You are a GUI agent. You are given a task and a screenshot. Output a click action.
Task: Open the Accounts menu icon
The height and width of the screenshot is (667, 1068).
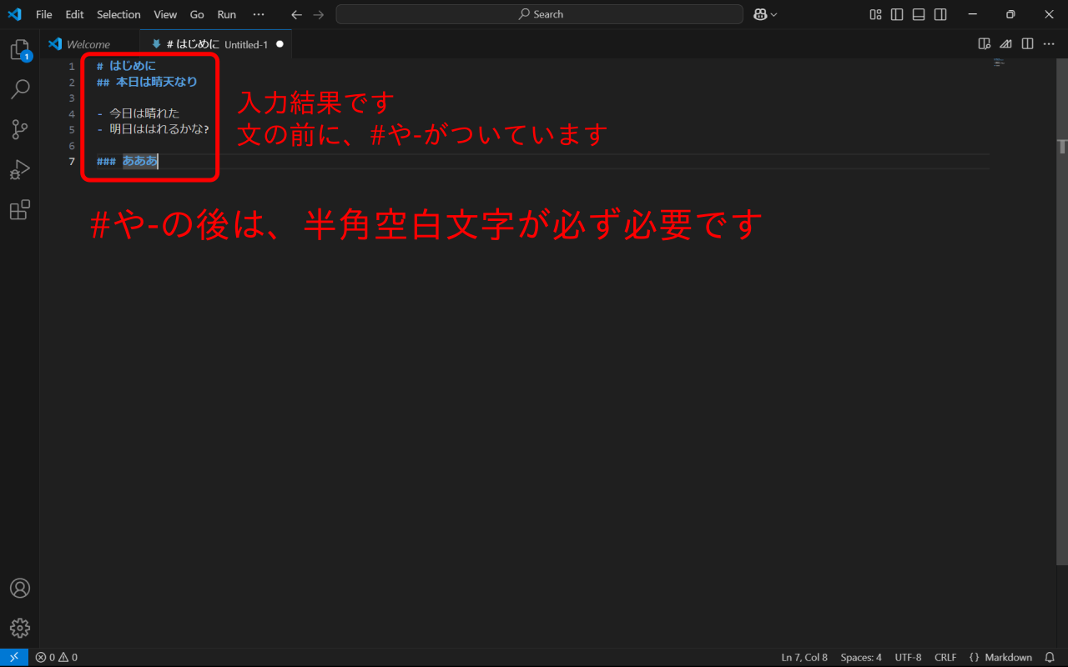coord(20,588)
